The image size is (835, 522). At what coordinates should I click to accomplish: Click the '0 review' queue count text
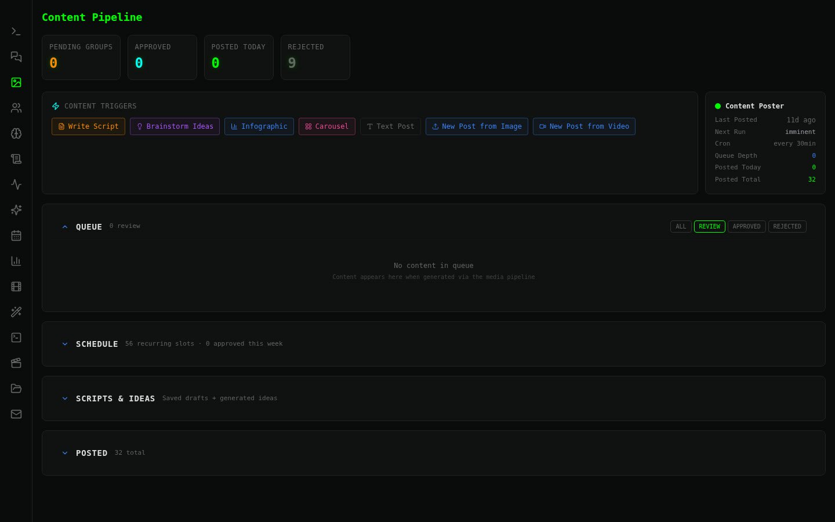125,226
